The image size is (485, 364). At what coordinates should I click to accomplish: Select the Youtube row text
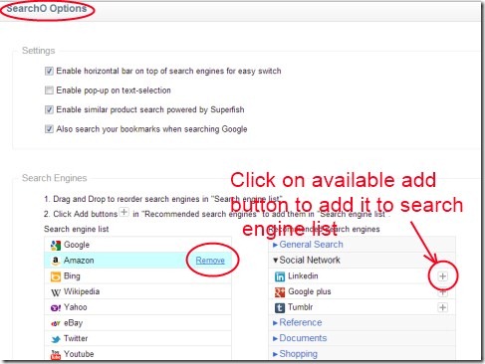[x=79, y=354]
